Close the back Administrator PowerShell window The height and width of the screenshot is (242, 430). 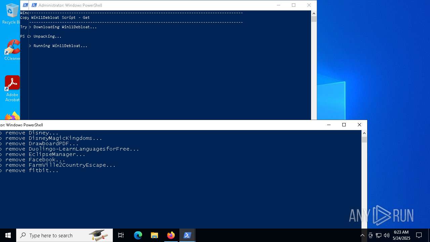pos(309,5)
